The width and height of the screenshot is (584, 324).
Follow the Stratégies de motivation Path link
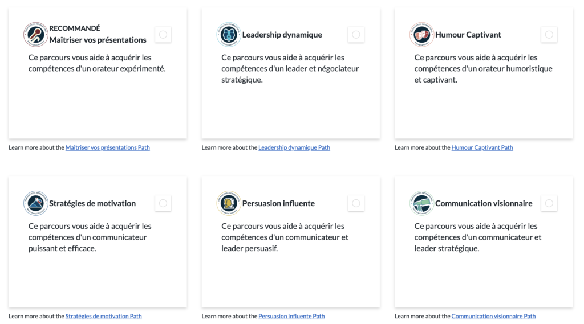pyautogui.click(x=103, y=317)
